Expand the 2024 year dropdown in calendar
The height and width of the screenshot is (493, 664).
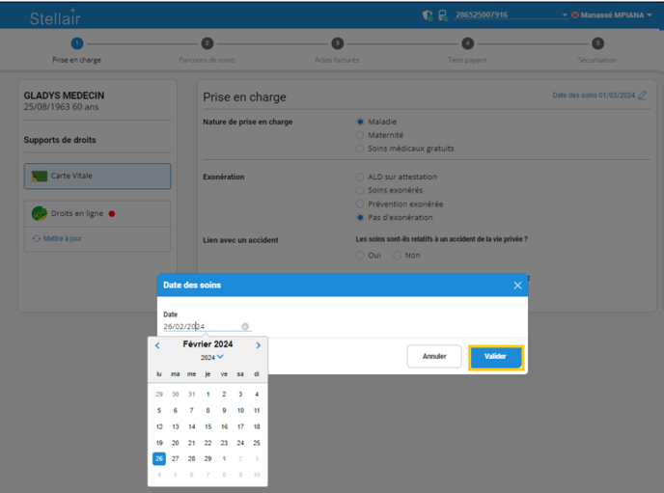(x=220, y=357)
